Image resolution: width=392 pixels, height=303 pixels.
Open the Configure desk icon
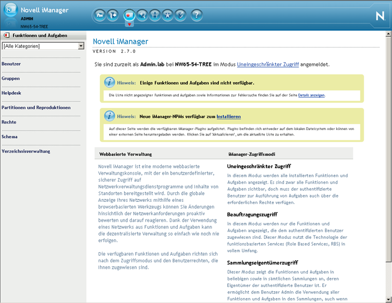pos(155,15)
